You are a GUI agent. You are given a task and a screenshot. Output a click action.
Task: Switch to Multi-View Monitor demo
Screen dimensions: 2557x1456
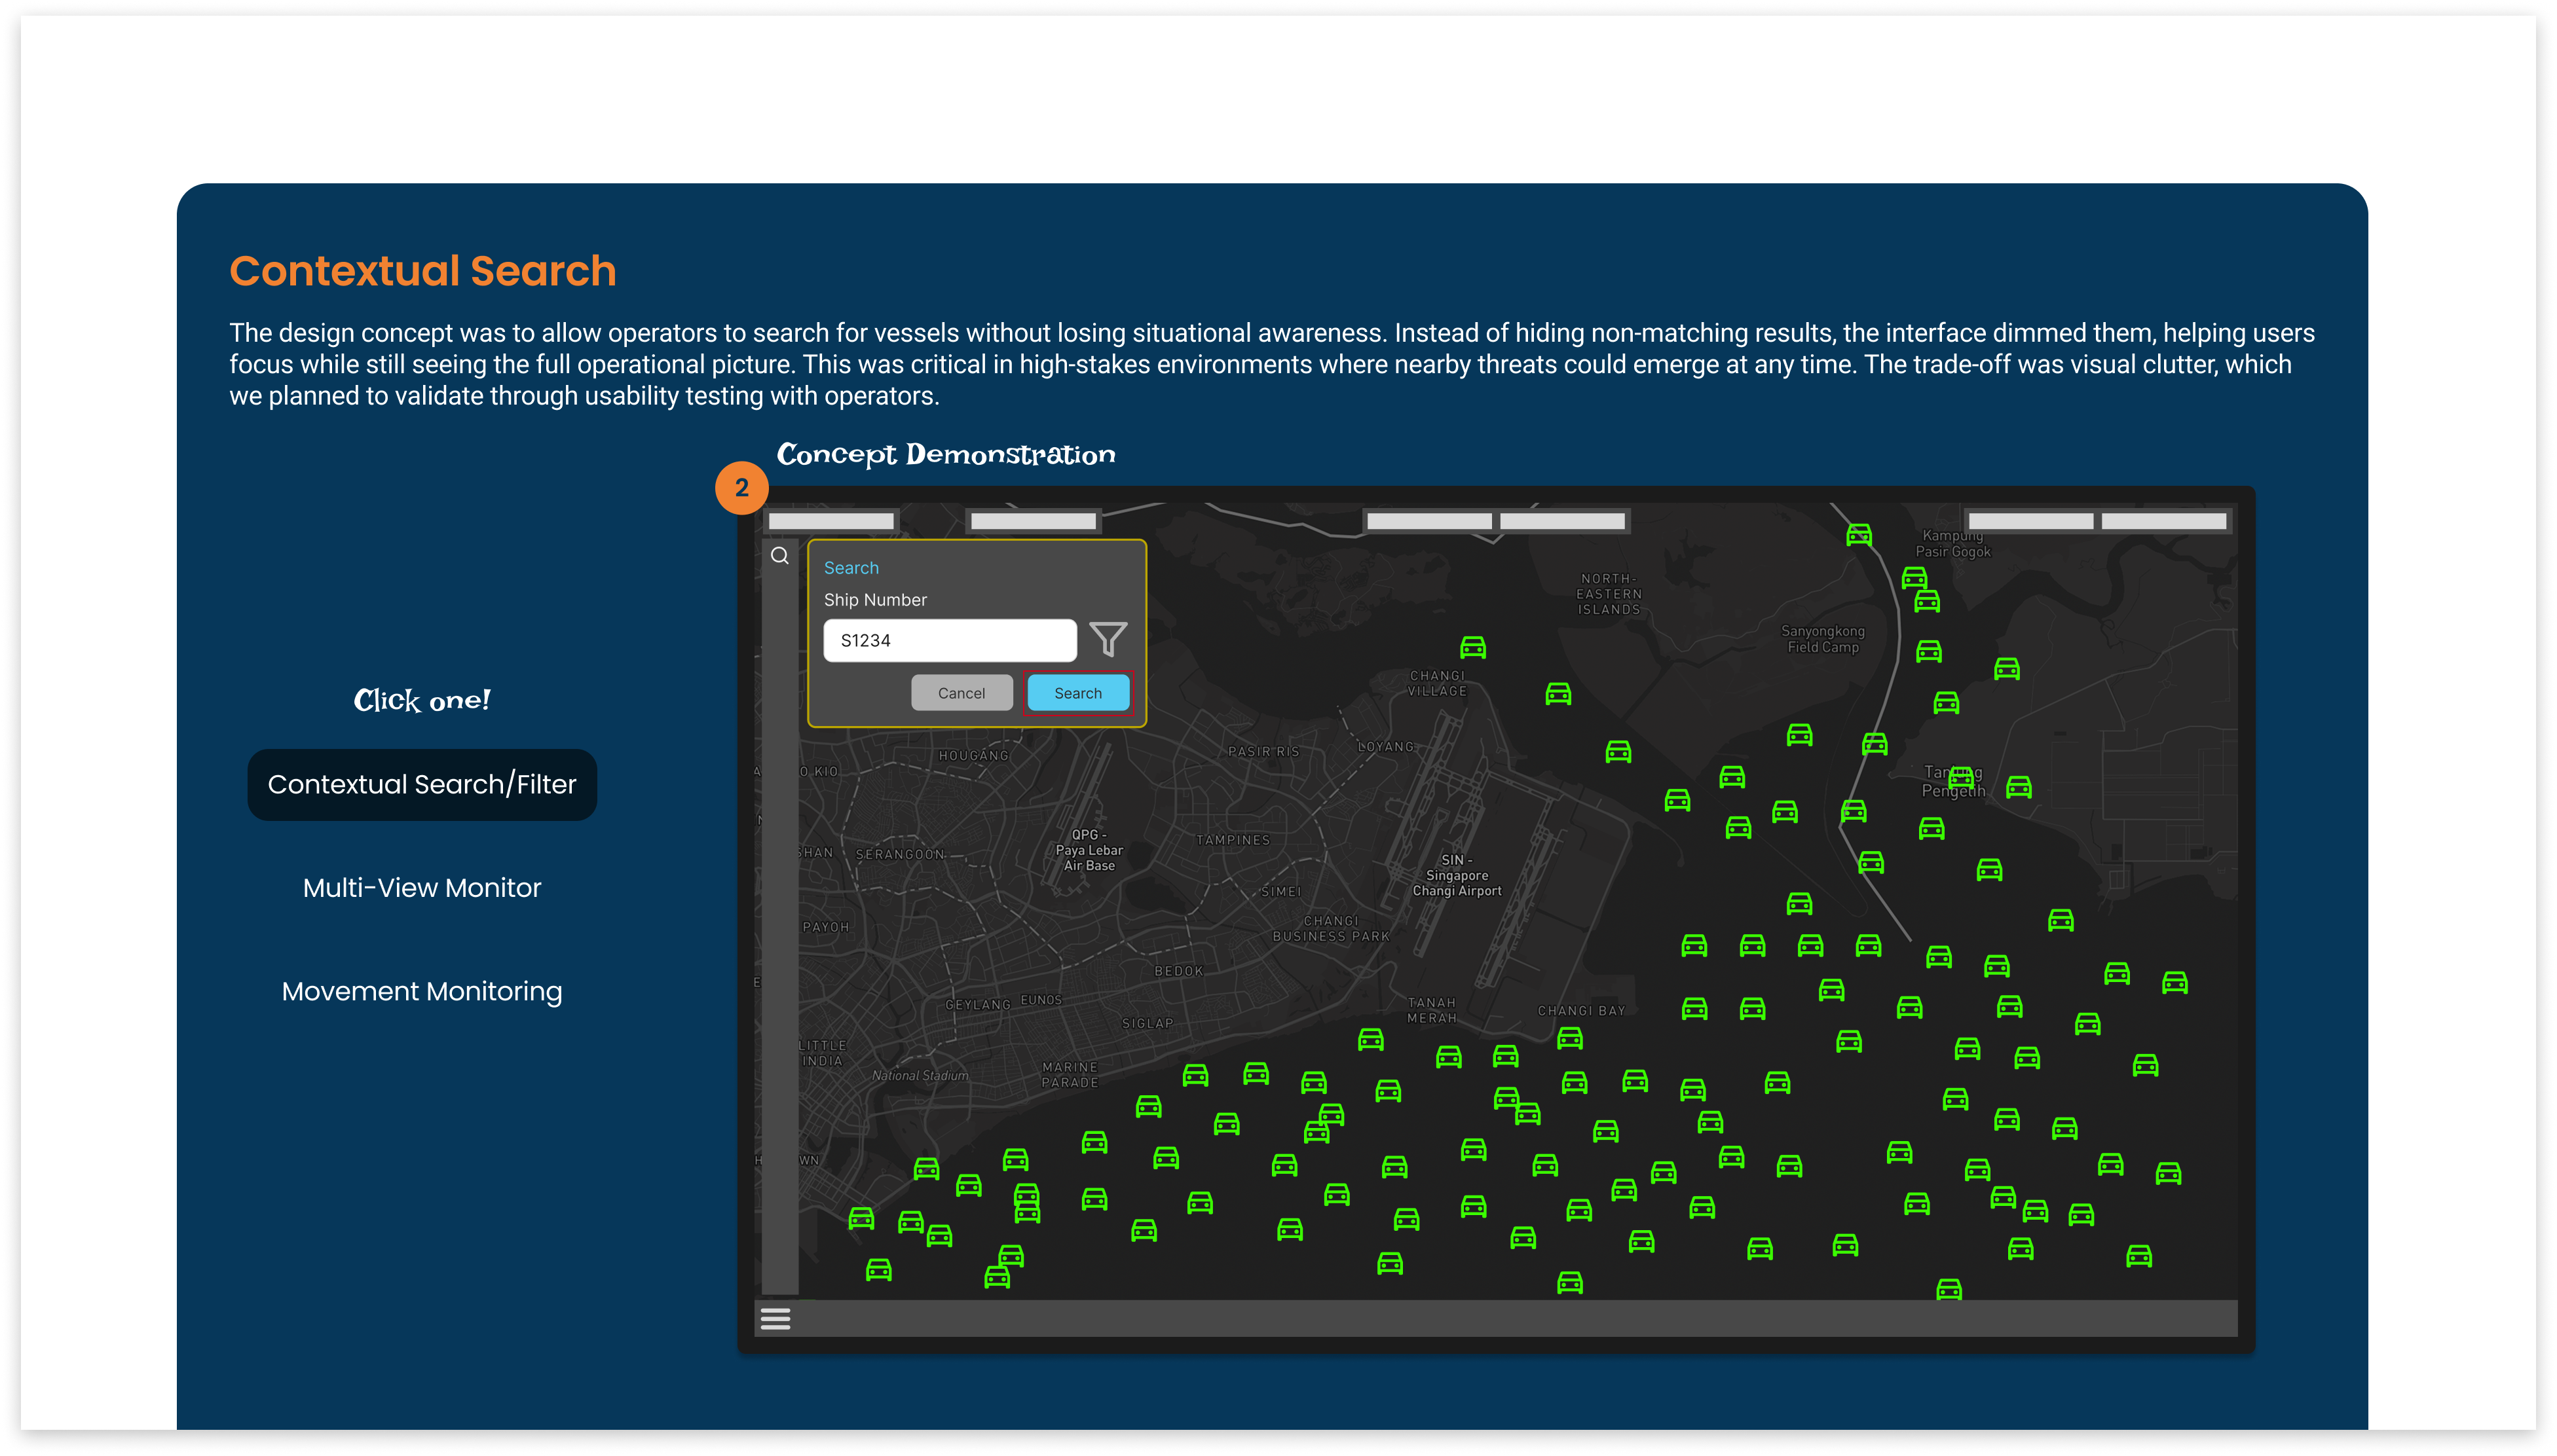pyautogui.click(x=422, y=888)
